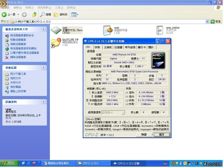Image resolution: width=223 pixels, height=167 pixels.
Task: Switch to the 快取 (Cache) tab
Action: [98, 47]
